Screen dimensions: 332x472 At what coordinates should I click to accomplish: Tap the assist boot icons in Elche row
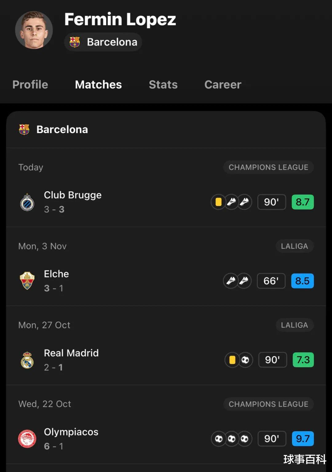(x=237, y=281)
